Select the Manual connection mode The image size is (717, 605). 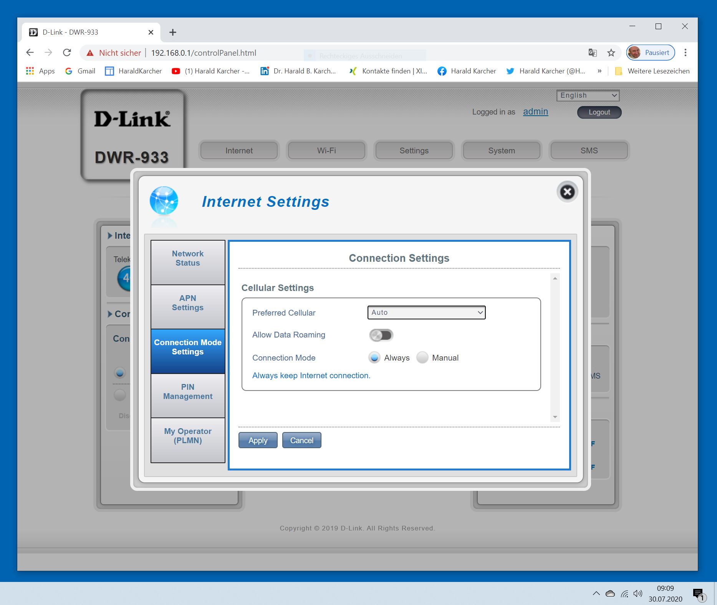point(422,357)
